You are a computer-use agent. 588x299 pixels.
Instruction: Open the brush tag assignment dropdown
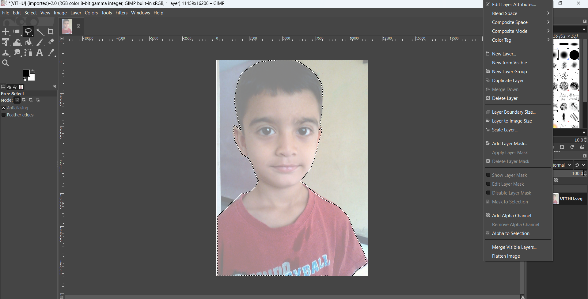tap(584, 133)
